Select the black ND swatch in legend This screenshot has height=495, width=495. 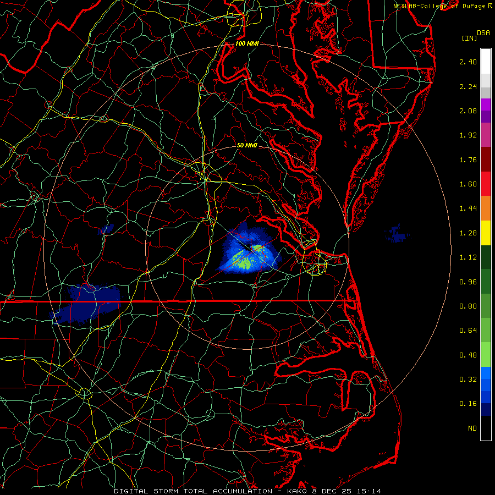point(486,428)
